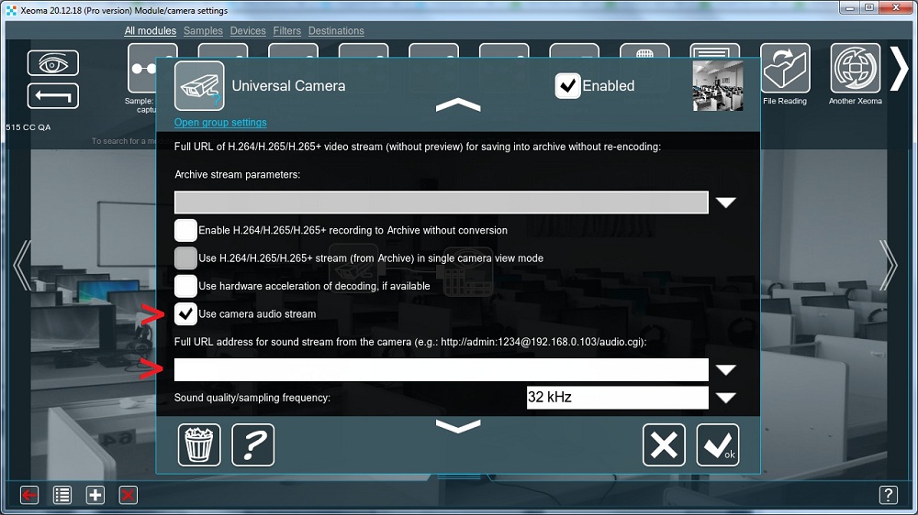The image size is (918, 515).
Task: Select the Another Xeoma module icon
Action: [x=856, y=68]
